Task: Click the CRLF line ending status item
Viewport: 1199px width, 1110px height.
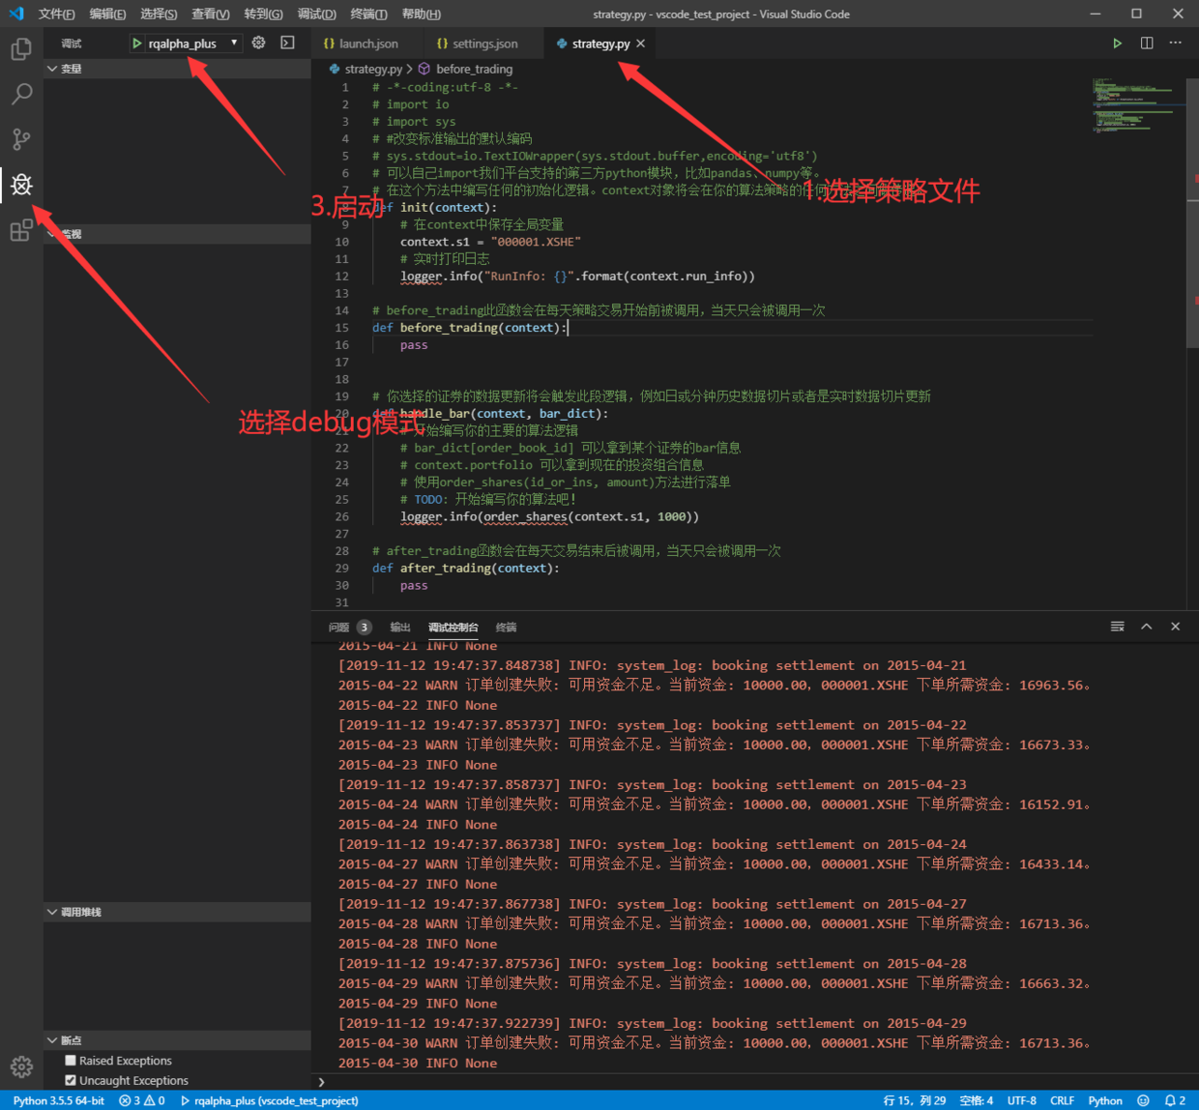Action: coord(1062,1100)
